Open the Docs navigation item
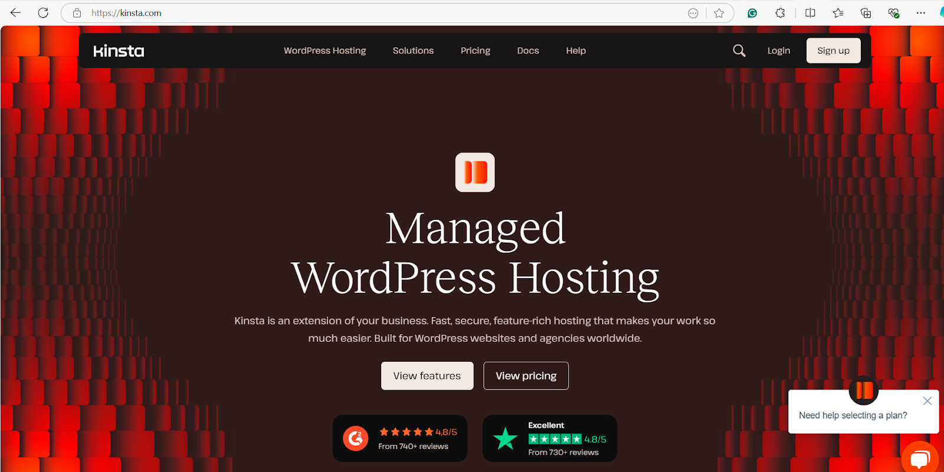 (x=528, y=51)
